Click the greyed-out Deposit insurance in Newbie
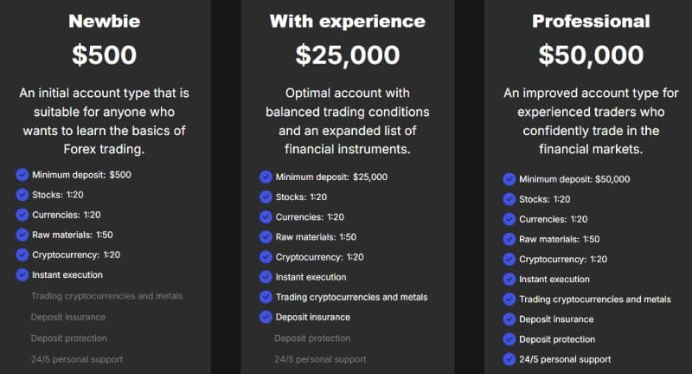The height and width of the screenshot is (374, 692). click(69, 317)
